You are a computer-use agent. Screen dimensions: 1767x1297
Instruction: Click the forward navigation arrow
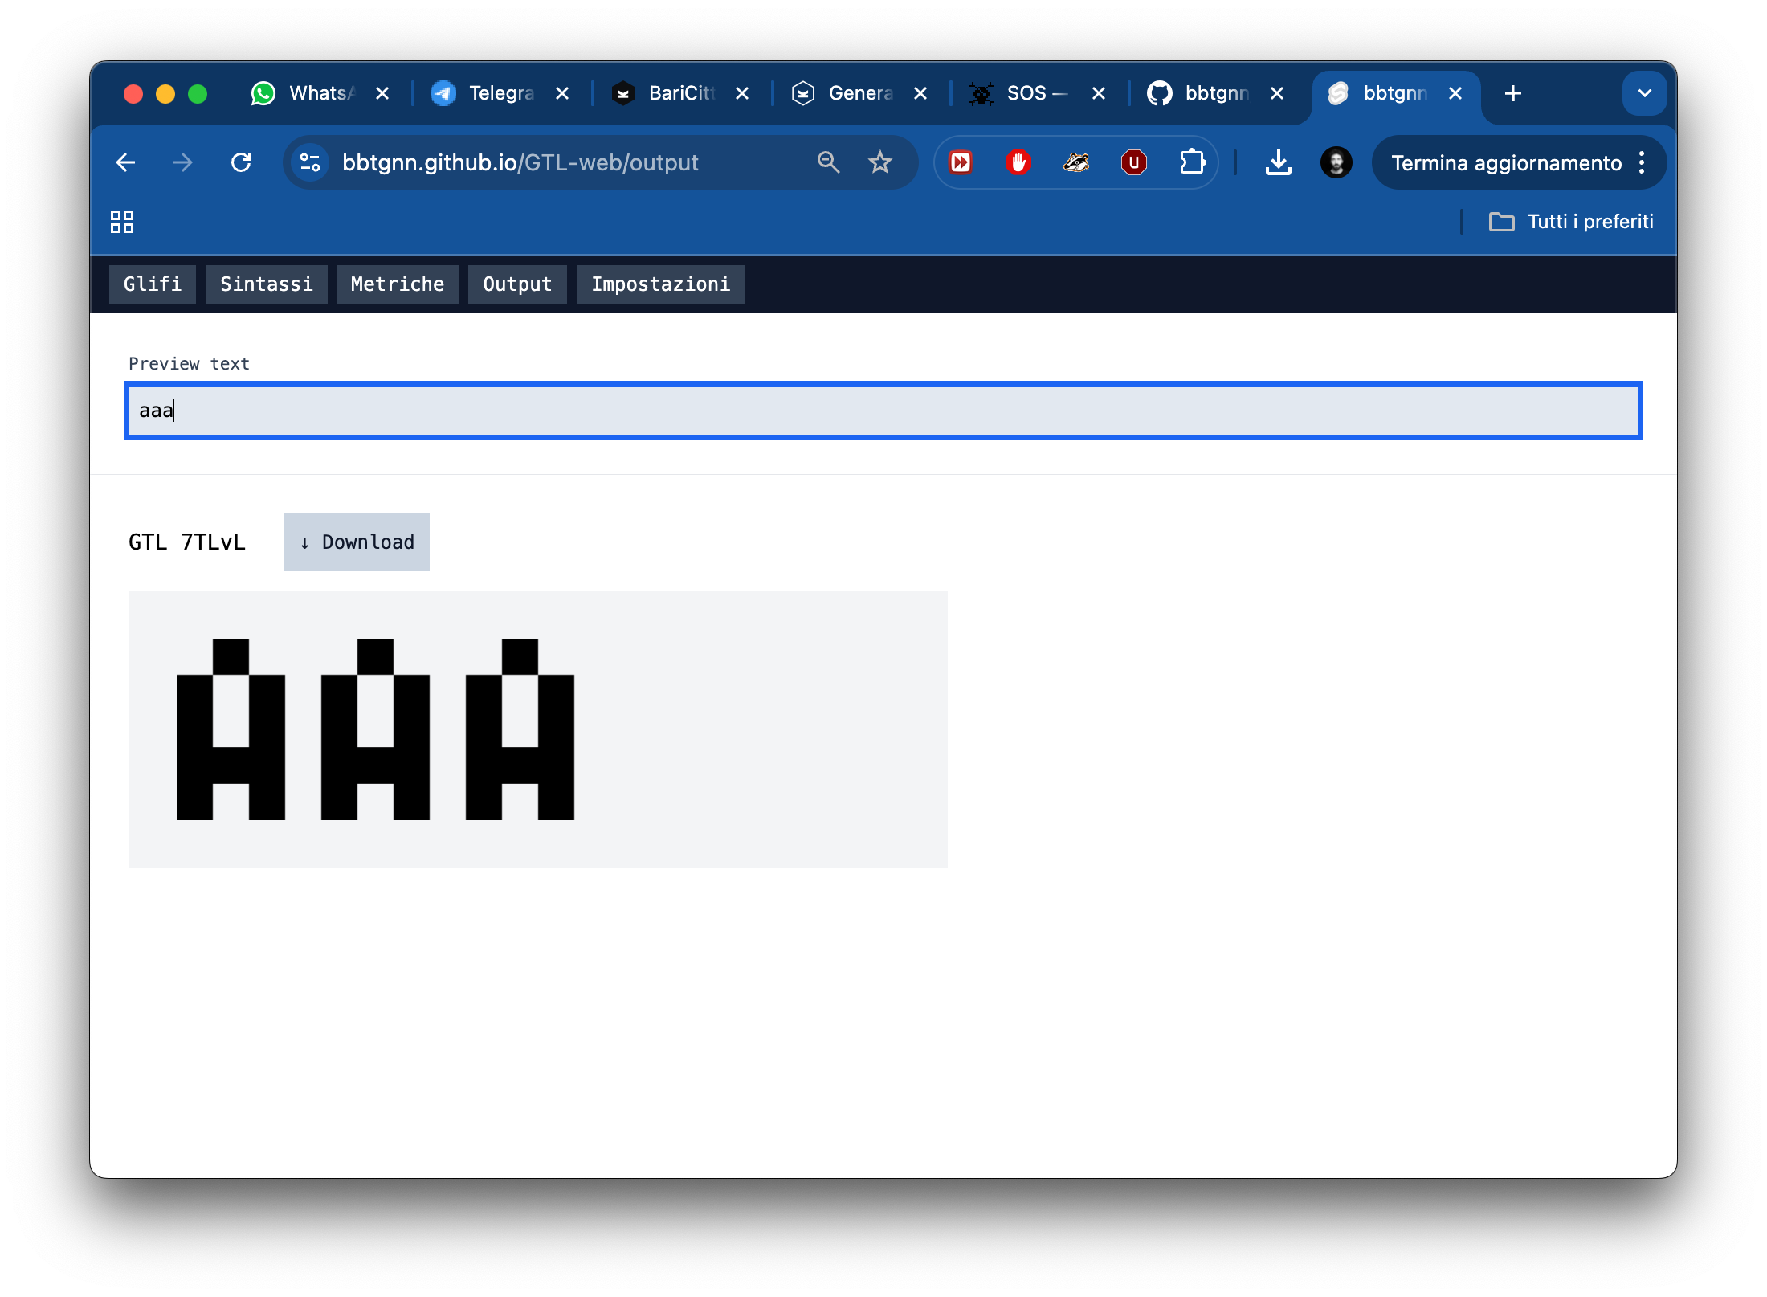[x=183, y=163]
